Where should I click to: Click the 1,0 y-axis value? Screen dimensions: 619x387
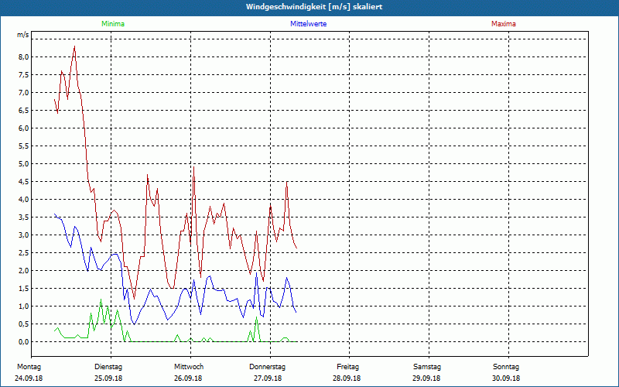24,306
